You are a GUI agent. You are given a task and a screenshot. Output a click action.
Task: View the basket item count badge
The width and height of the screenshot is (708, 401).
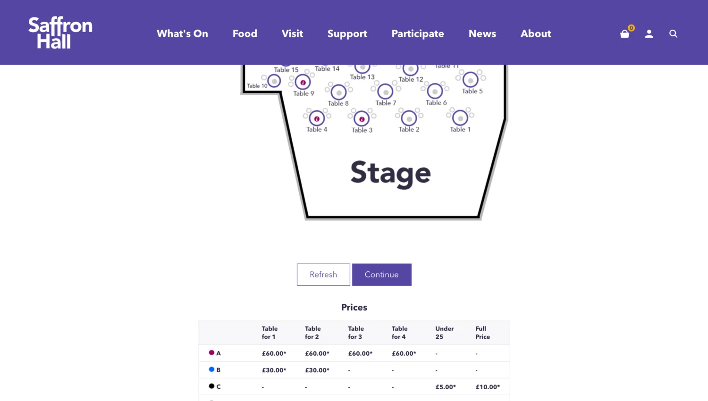pyautogui.click(x=631, y=28)
